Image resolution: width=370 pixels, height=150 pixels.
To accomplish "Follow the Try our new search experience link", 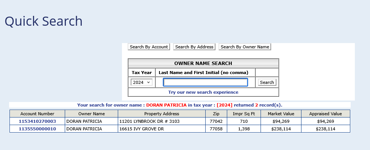I will coord(203,92).
